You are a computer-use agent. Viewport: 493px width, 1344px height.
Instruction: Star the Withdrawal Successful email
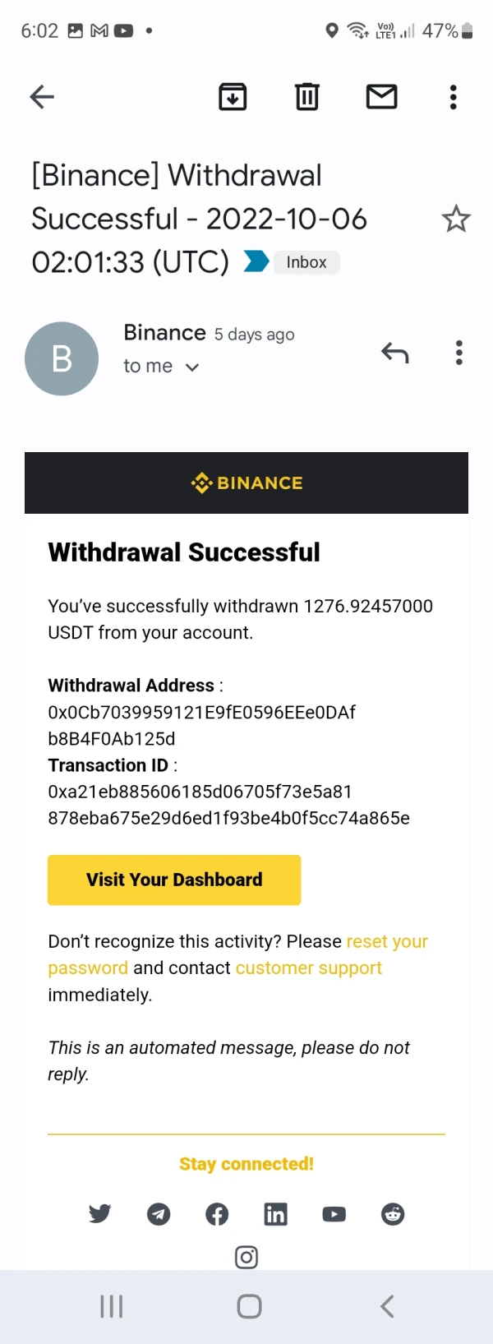coord(456,219)
